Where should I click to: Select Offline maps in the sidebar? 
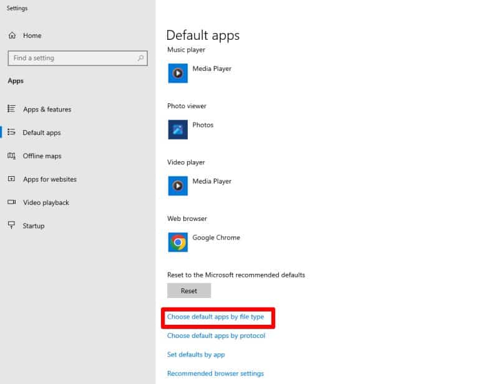point(42,156)
